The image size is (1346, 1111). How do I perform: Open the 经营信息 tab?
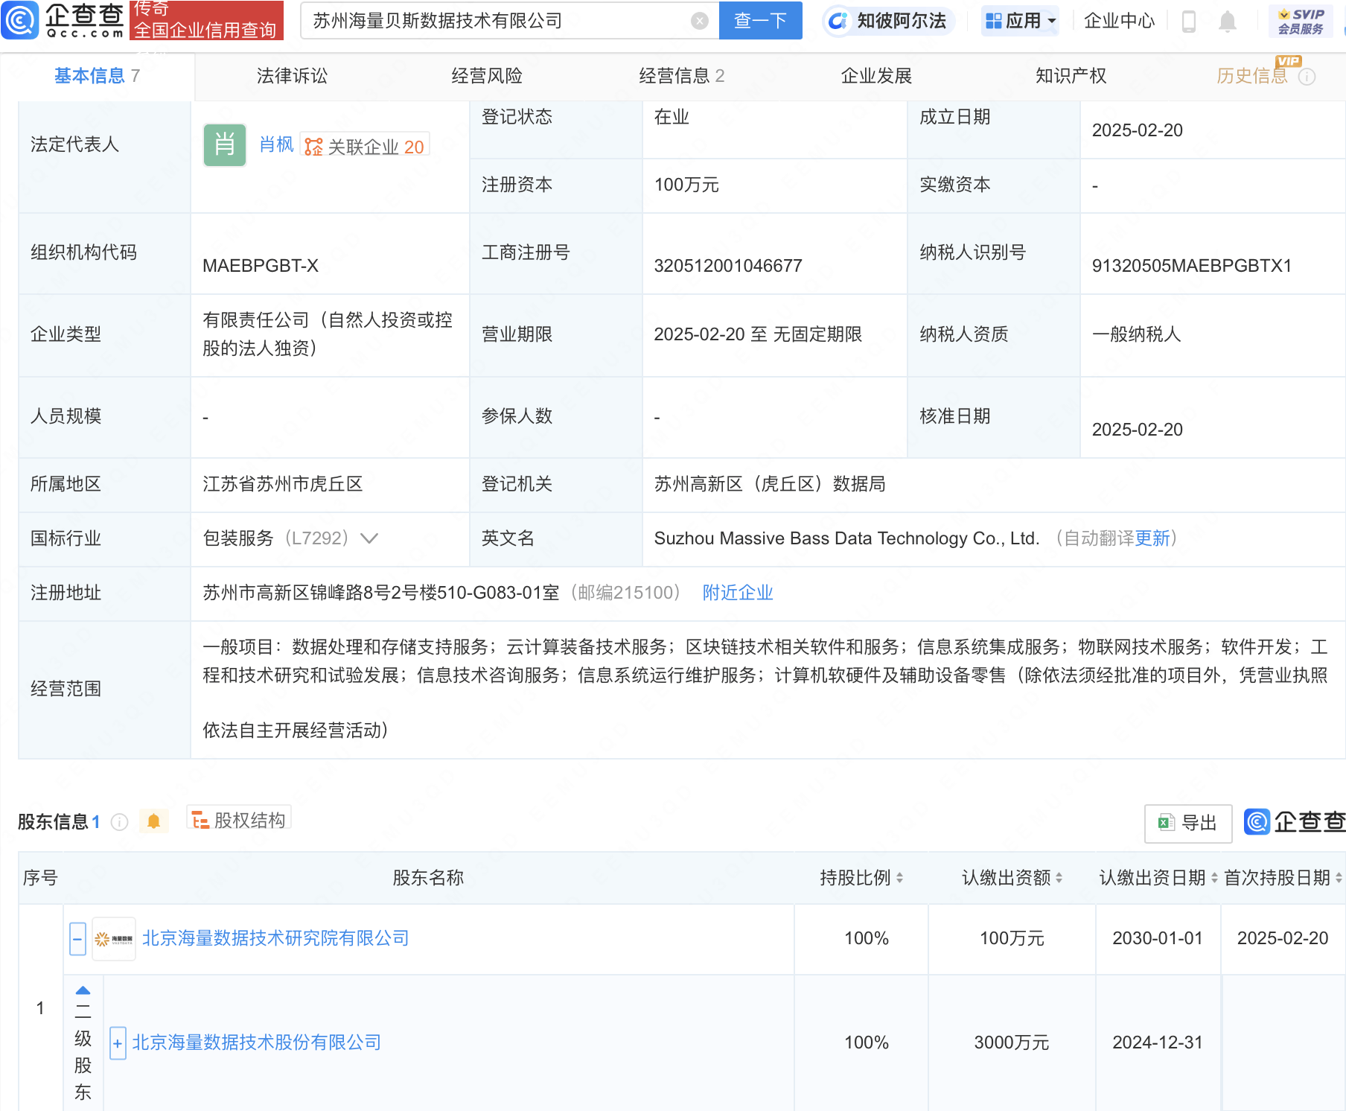click(x=681, y=76)
